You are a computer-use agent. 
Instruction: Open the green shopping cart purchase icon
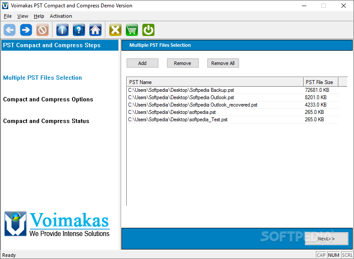point(132,30)
